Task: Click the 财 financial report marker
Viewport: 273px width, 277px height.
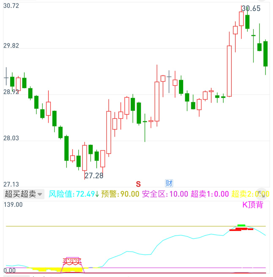Action: pyautogui.click(x=169, y=183)
